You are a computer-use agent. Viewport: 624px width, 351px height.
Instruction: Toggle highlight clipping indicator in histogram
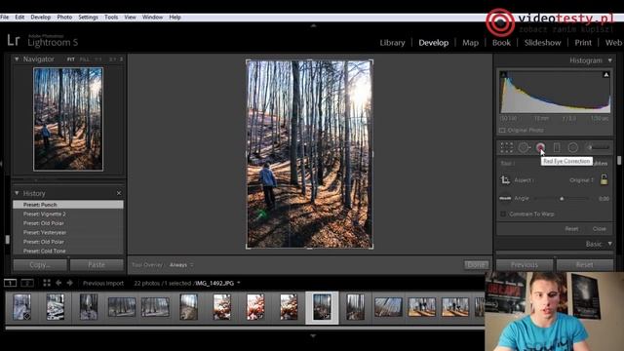606,74
